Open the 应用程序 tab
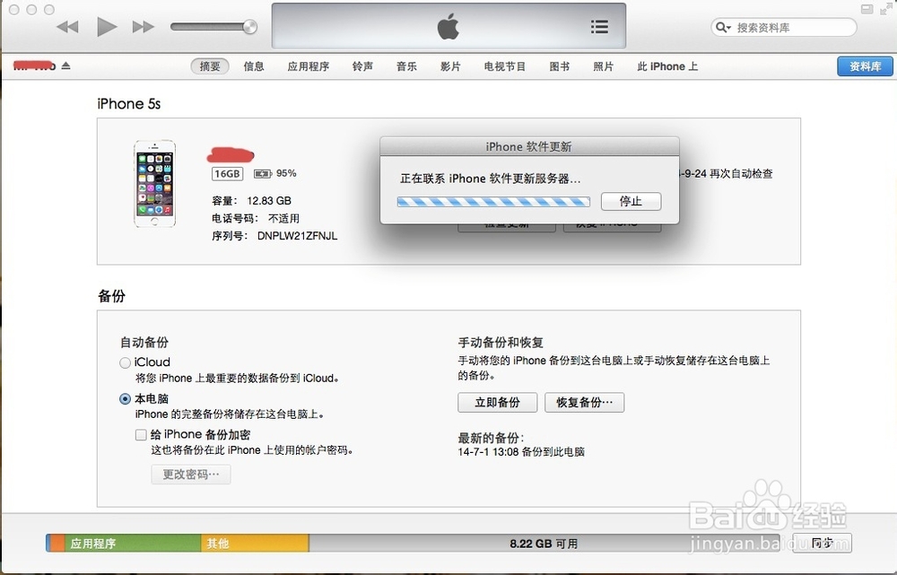The height and width of the screenshot is (575, 897). [x=308, y=66]
